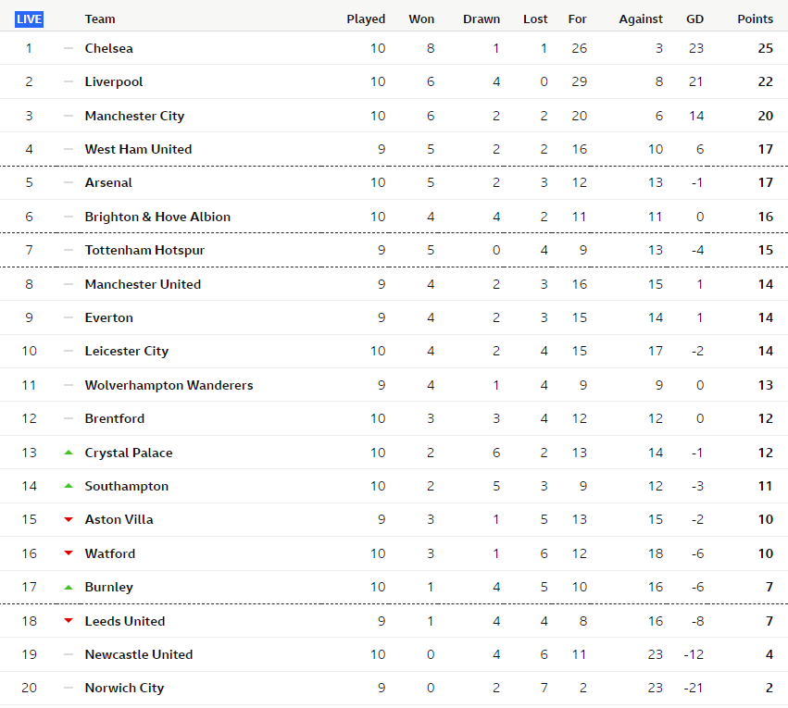Click Watford's red down arrow
Image resolution: width=788 pixels, height=708 pixels.
pos(69,553)
